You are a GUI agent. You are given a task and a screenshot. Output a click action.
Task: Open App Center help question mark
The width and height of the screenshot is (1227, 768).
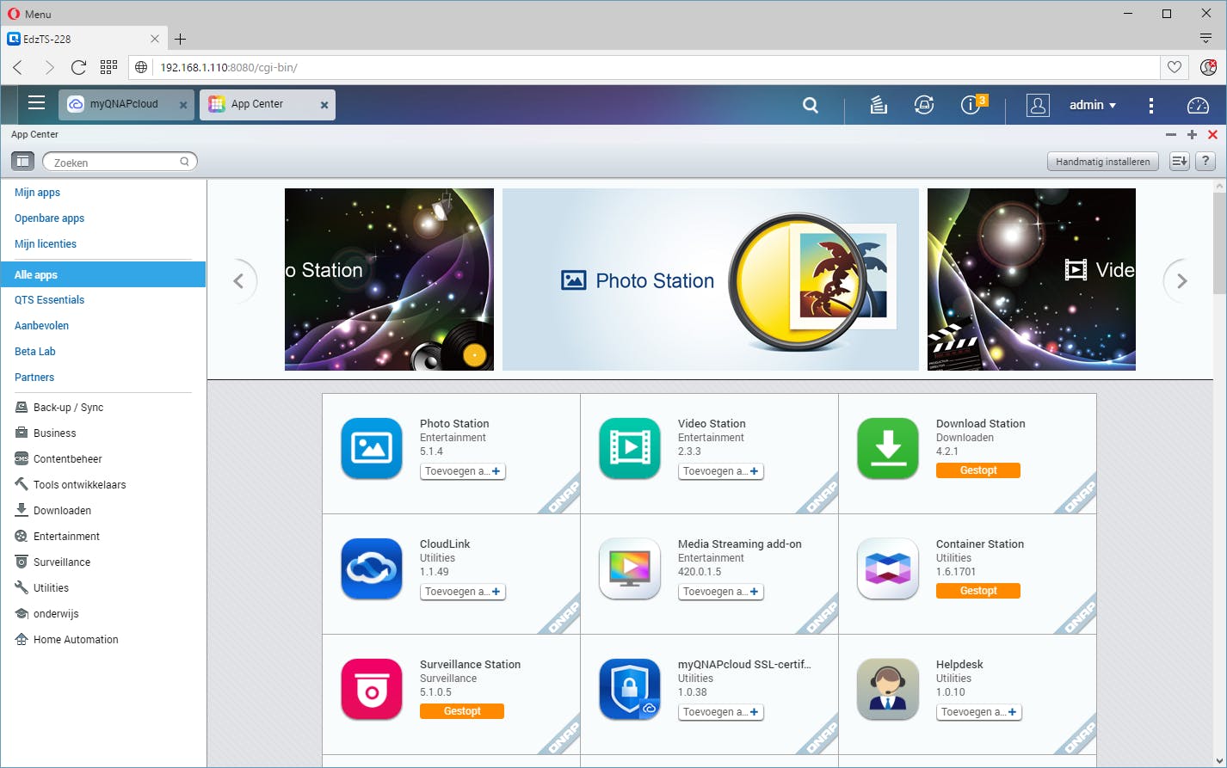click(x=1205, y=161)
